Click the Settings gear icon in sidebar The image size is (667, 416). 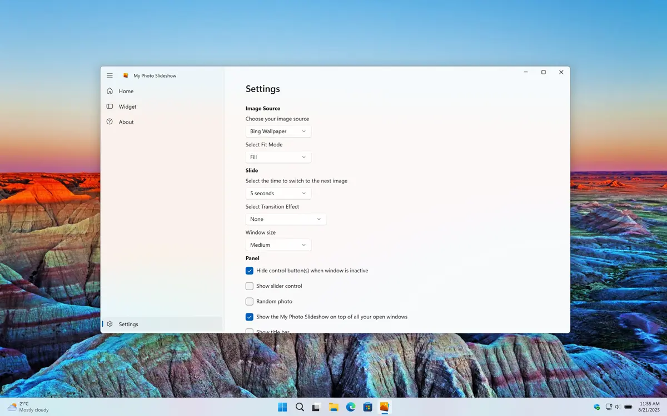point(110,324)
